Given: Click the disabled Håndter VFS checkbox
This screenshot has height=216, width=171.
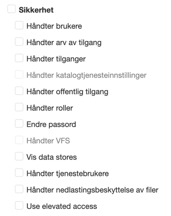Looking at the screenshot, I should [19, 140].
